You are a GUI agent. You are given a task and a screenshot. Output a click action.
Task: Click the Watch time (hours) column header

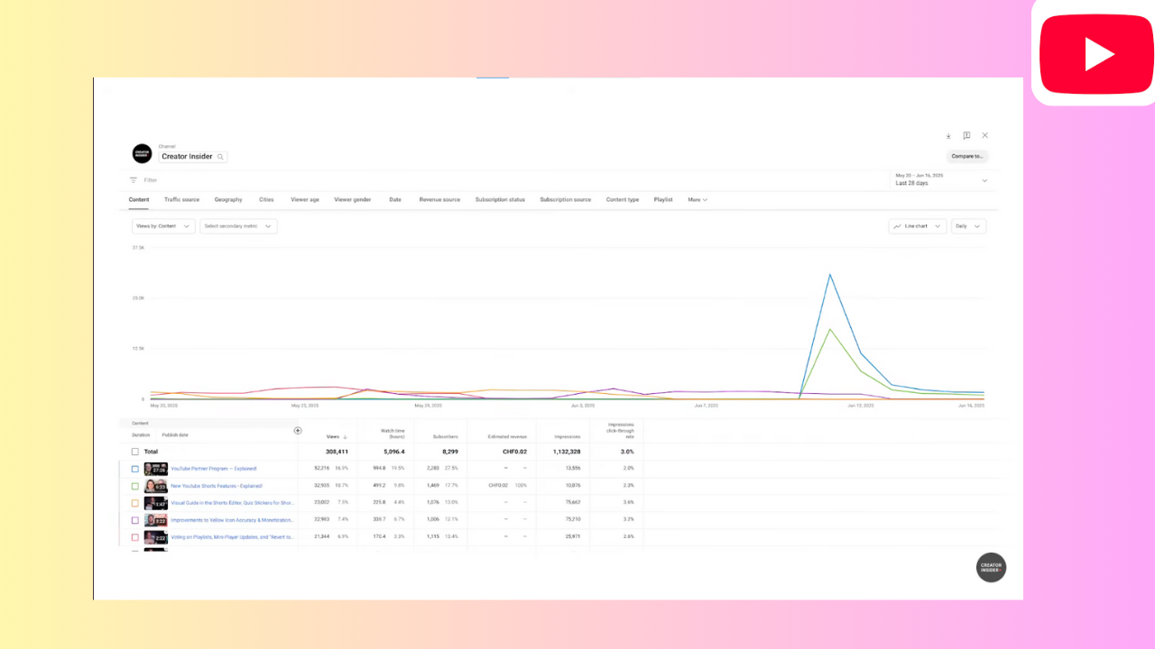click(393, 434)
